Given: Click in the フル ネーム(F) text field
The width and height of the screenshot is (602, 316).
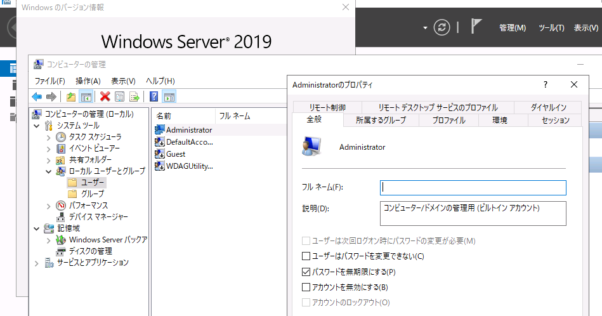Looking at the screenshot, I should (473, 188).
